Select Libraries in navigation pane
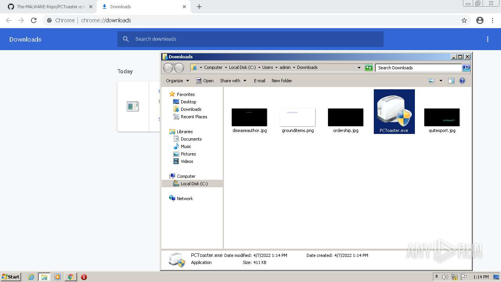The image size is (501, 282). click(184, 132)
